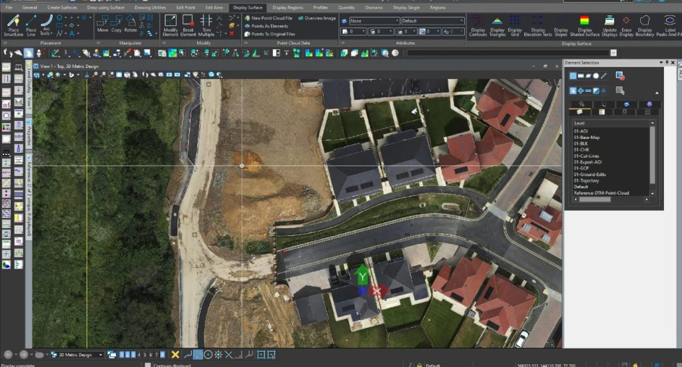Open Arc Tools in Placement group
682x367 pixels.
pos(46,26)
